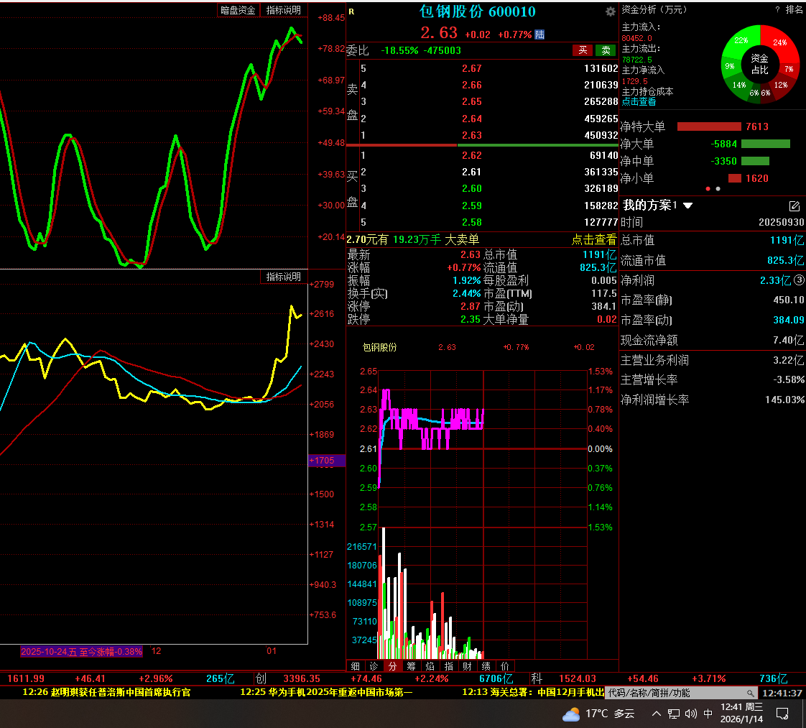Viewport: 806px width, 728px height.
Task: Select the 财 tab
Action: pos(467,666)
